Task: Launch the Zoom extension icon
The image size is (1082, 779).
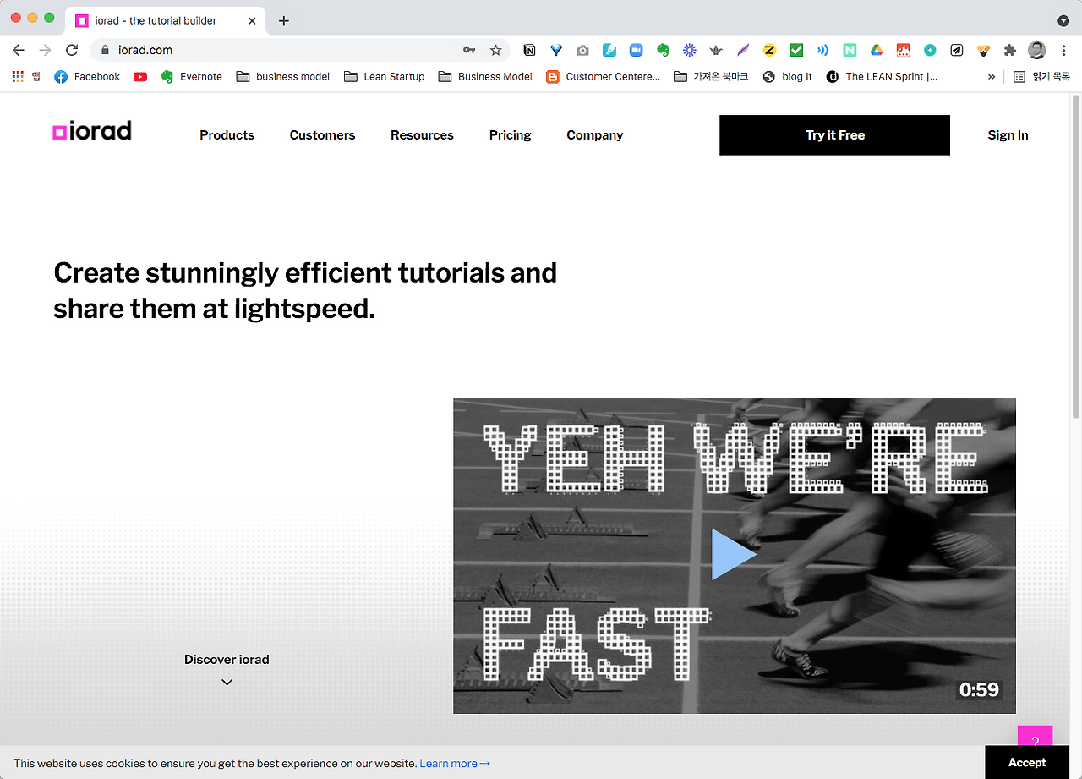Action: click(636, 51)
